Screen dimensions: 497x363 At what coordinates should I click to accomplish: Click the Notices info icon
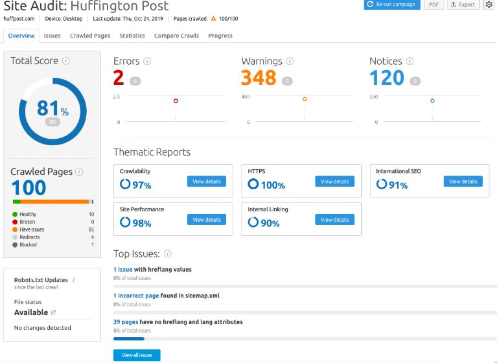tap(410, 61)
